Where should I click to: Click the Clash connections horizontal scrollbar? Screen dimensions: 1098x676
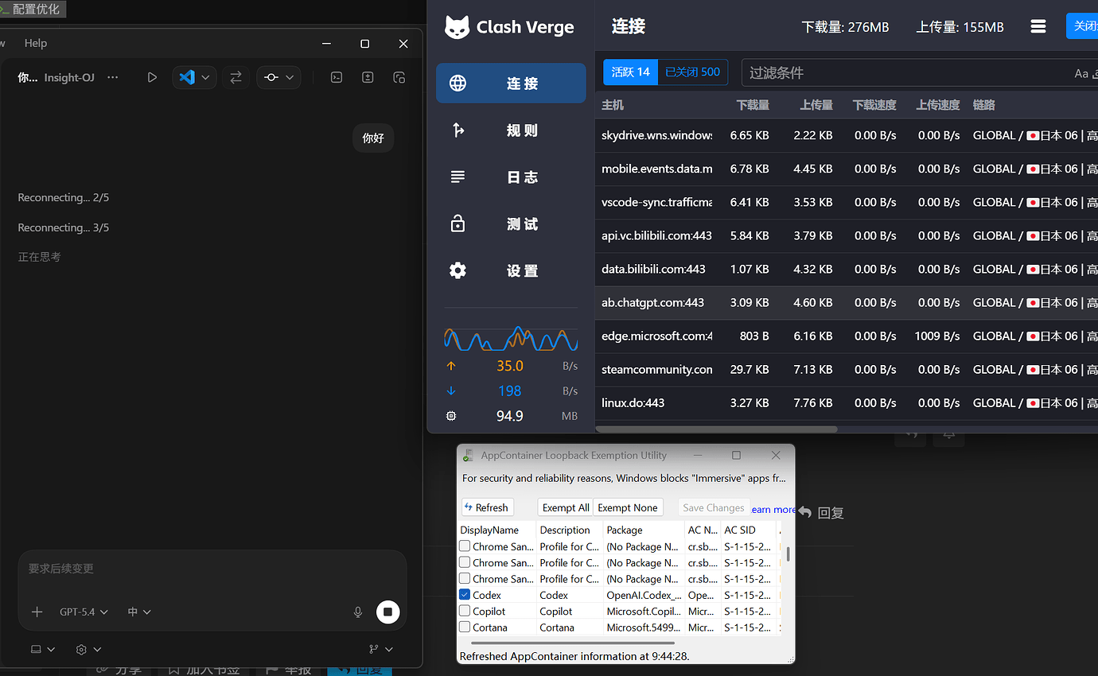point(716,429)
